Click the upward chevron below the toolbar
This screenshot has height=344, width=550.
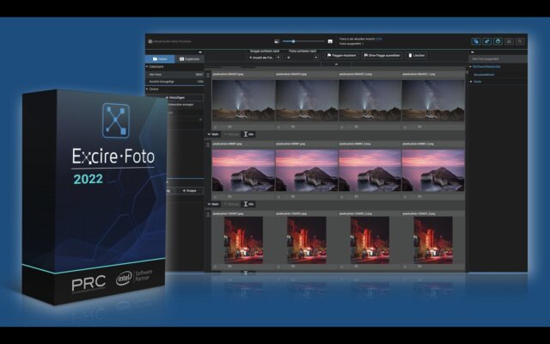336,64
